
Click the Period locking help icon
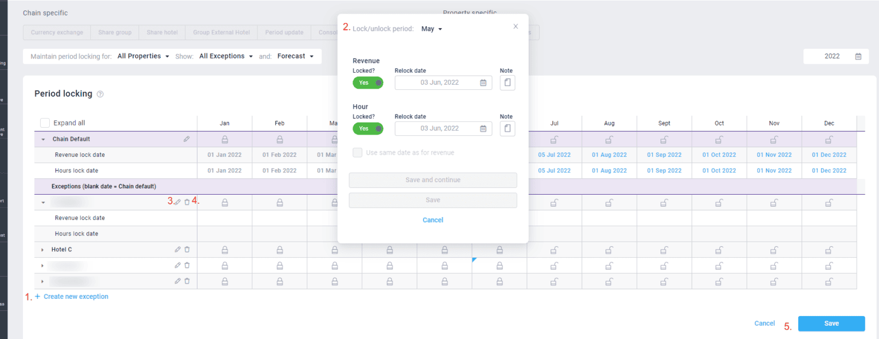(100, 94)
